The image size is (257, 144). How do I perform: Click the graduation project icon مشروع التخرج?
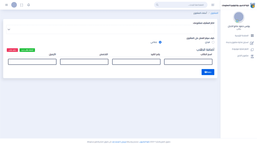252,56
